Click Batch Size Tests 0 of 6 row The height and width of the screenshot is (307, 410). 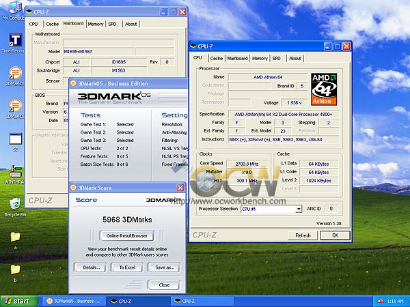(x=105, y=164)
